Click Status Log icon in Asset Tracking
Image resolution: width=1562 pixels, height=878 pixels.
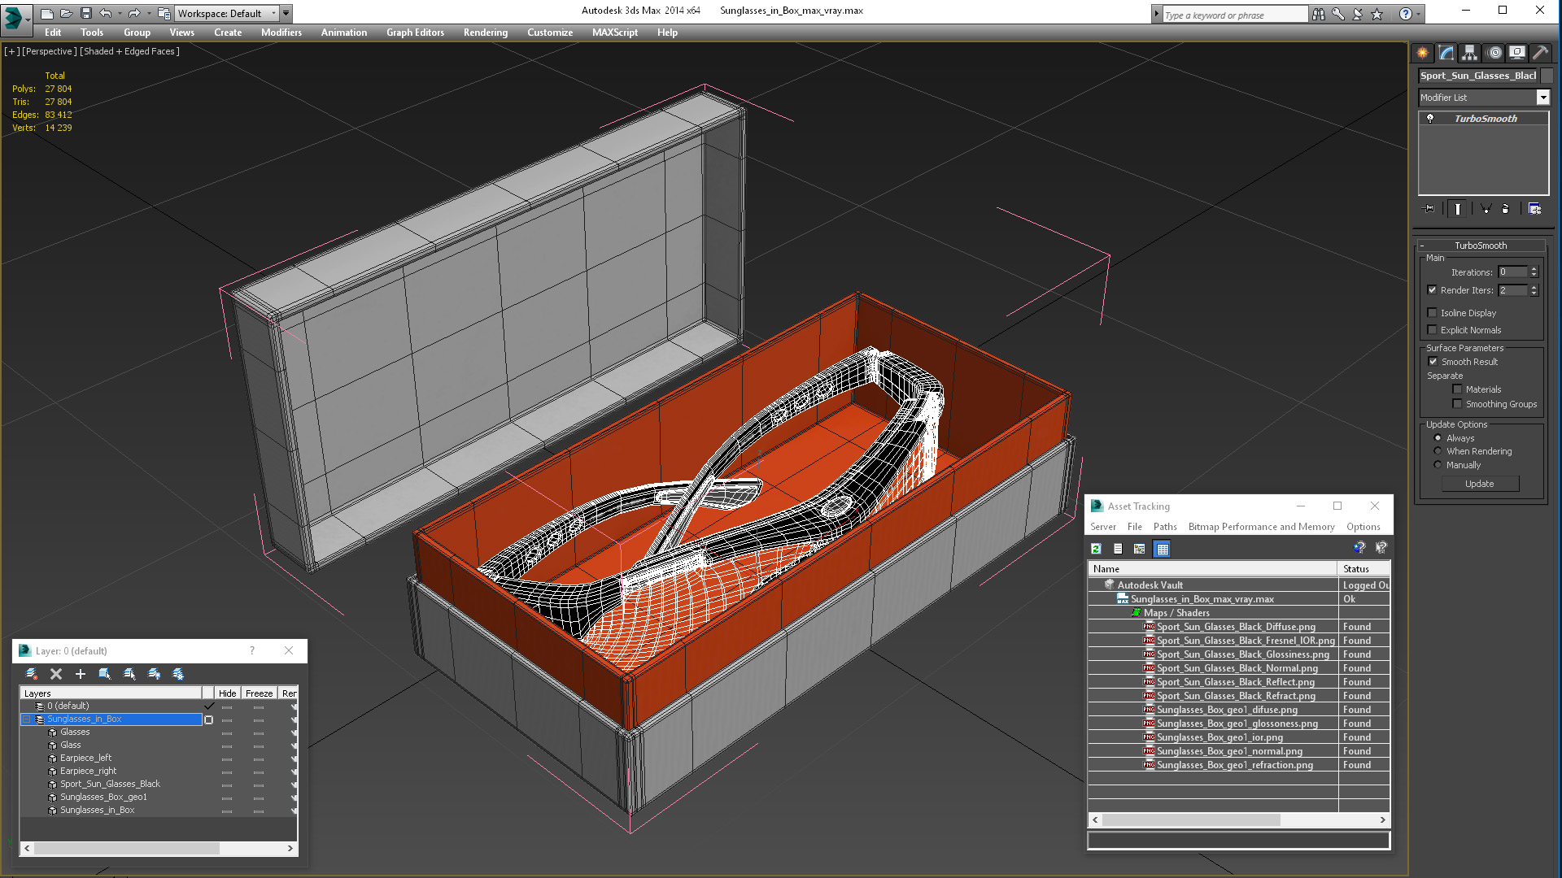1118,549
